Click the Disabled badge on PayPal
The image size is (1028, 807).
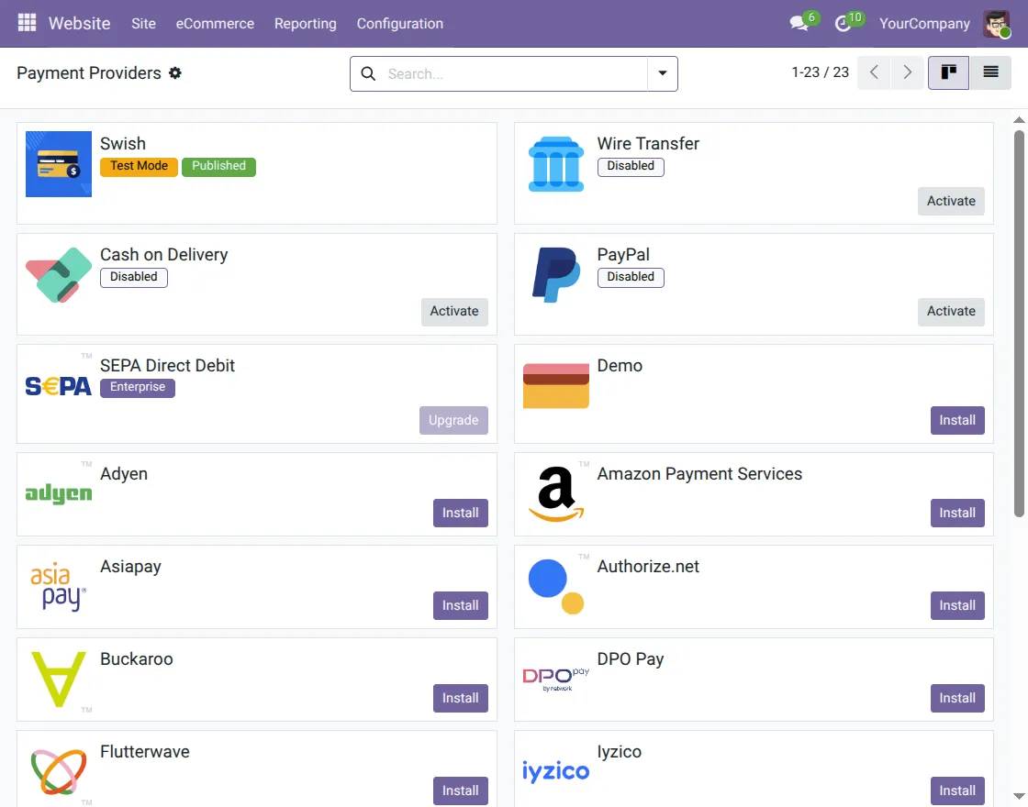[630, 277]
